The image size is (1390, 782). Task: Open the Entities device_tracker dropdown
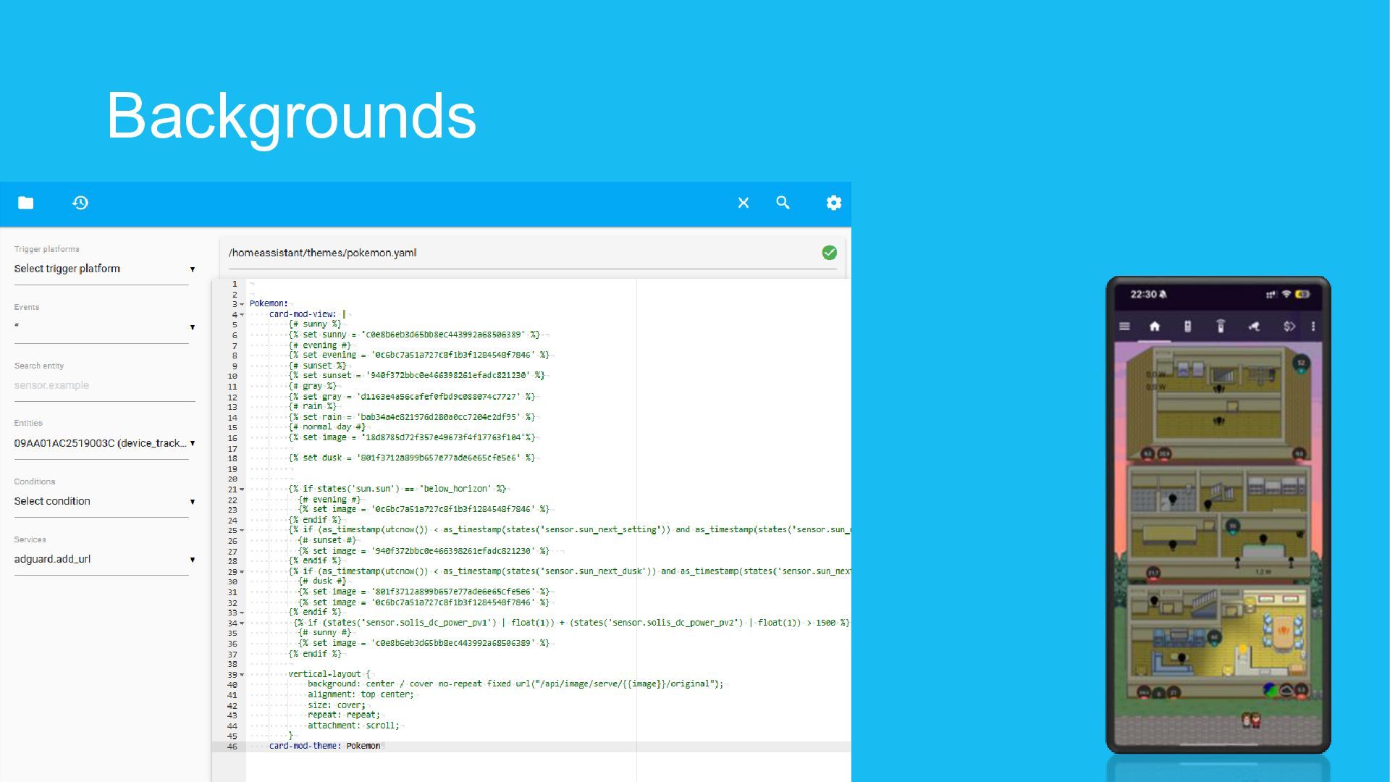(101, 443)
